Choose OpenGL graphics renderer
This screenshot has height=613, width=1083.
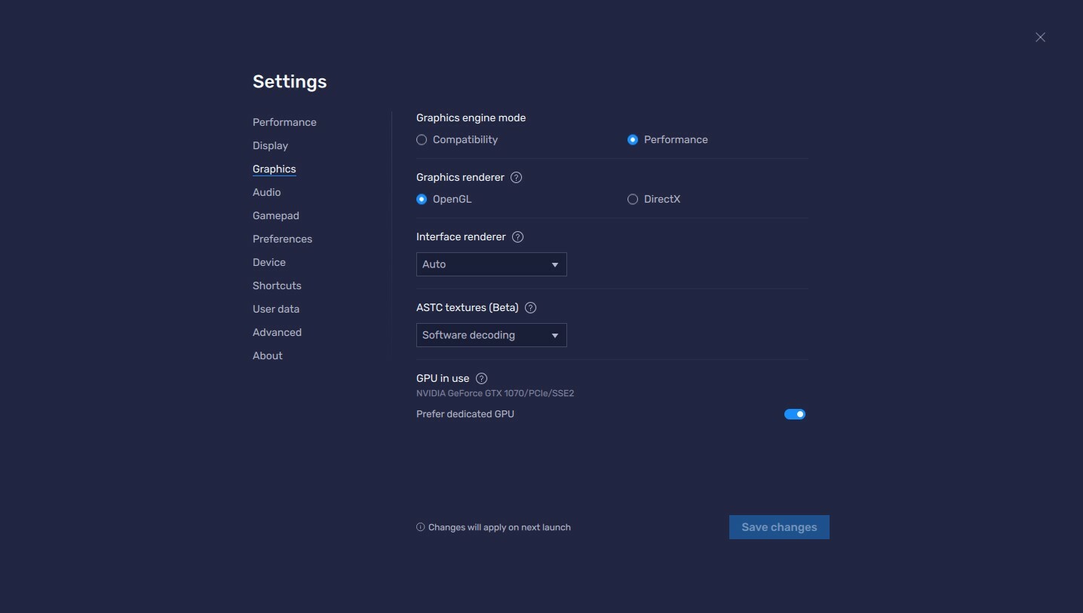(x=444, y=199)
